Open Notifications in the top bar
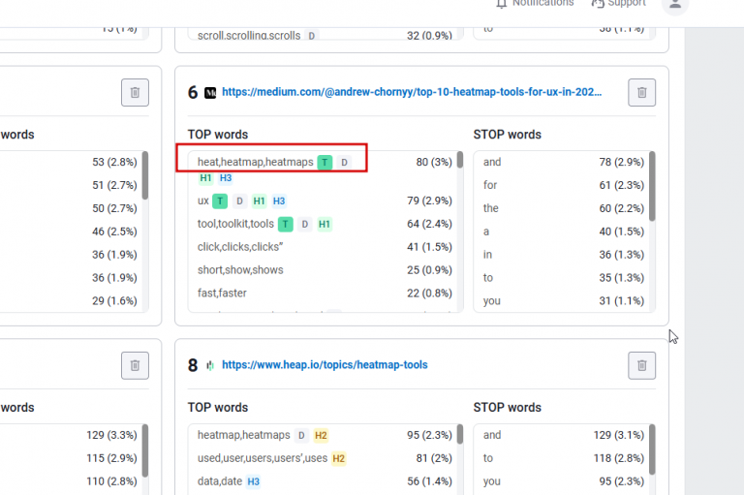744x495 pixels. [542, 3]
